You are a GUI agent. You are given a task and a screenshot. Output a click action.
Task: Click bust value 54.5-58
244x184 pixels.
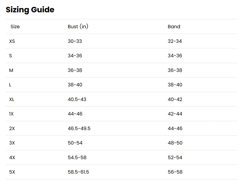77,157
